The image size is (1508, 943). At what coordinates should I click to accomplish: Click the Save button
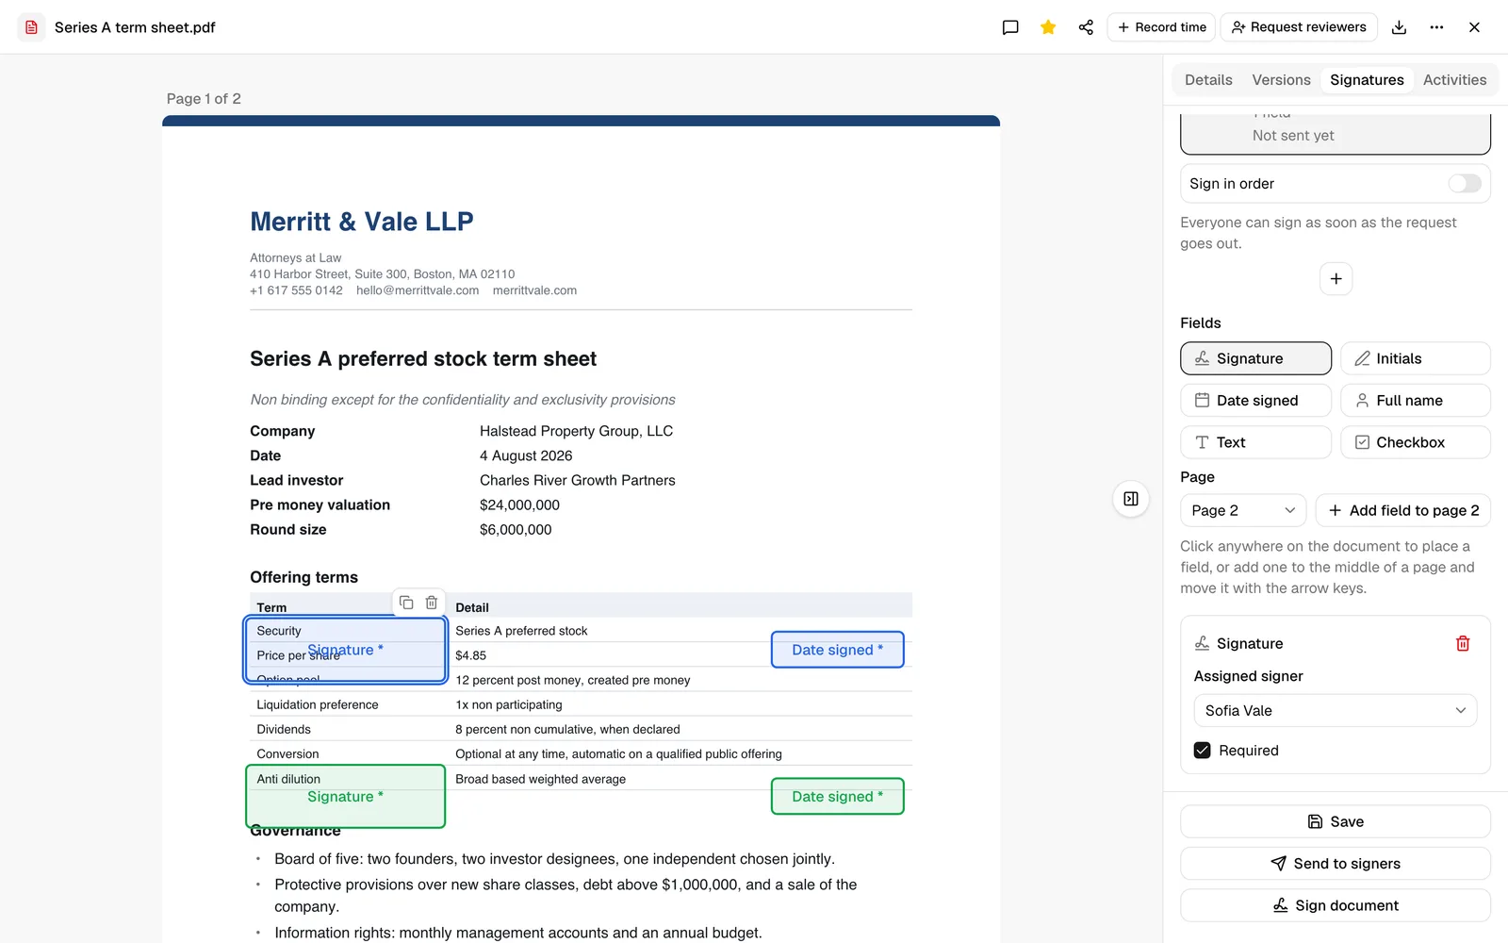[x=1336, y=822]
